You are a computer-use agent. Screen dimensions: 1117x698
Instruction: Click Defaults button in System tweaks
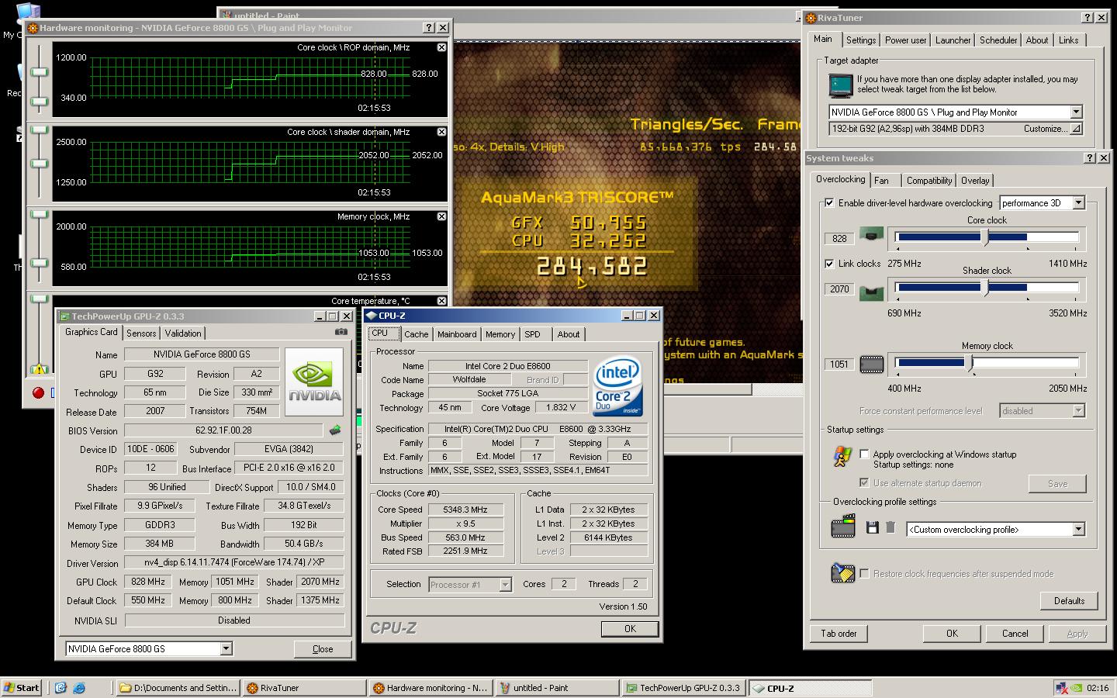tap(1069, 600)
